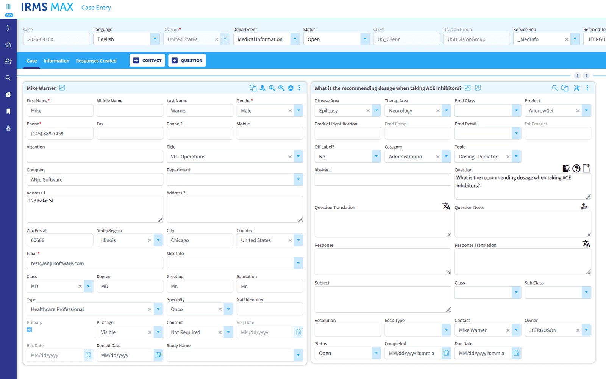606x379 pixels.
Task: Click the shield icon in contact panel header
Action: (x=291, y=88)
